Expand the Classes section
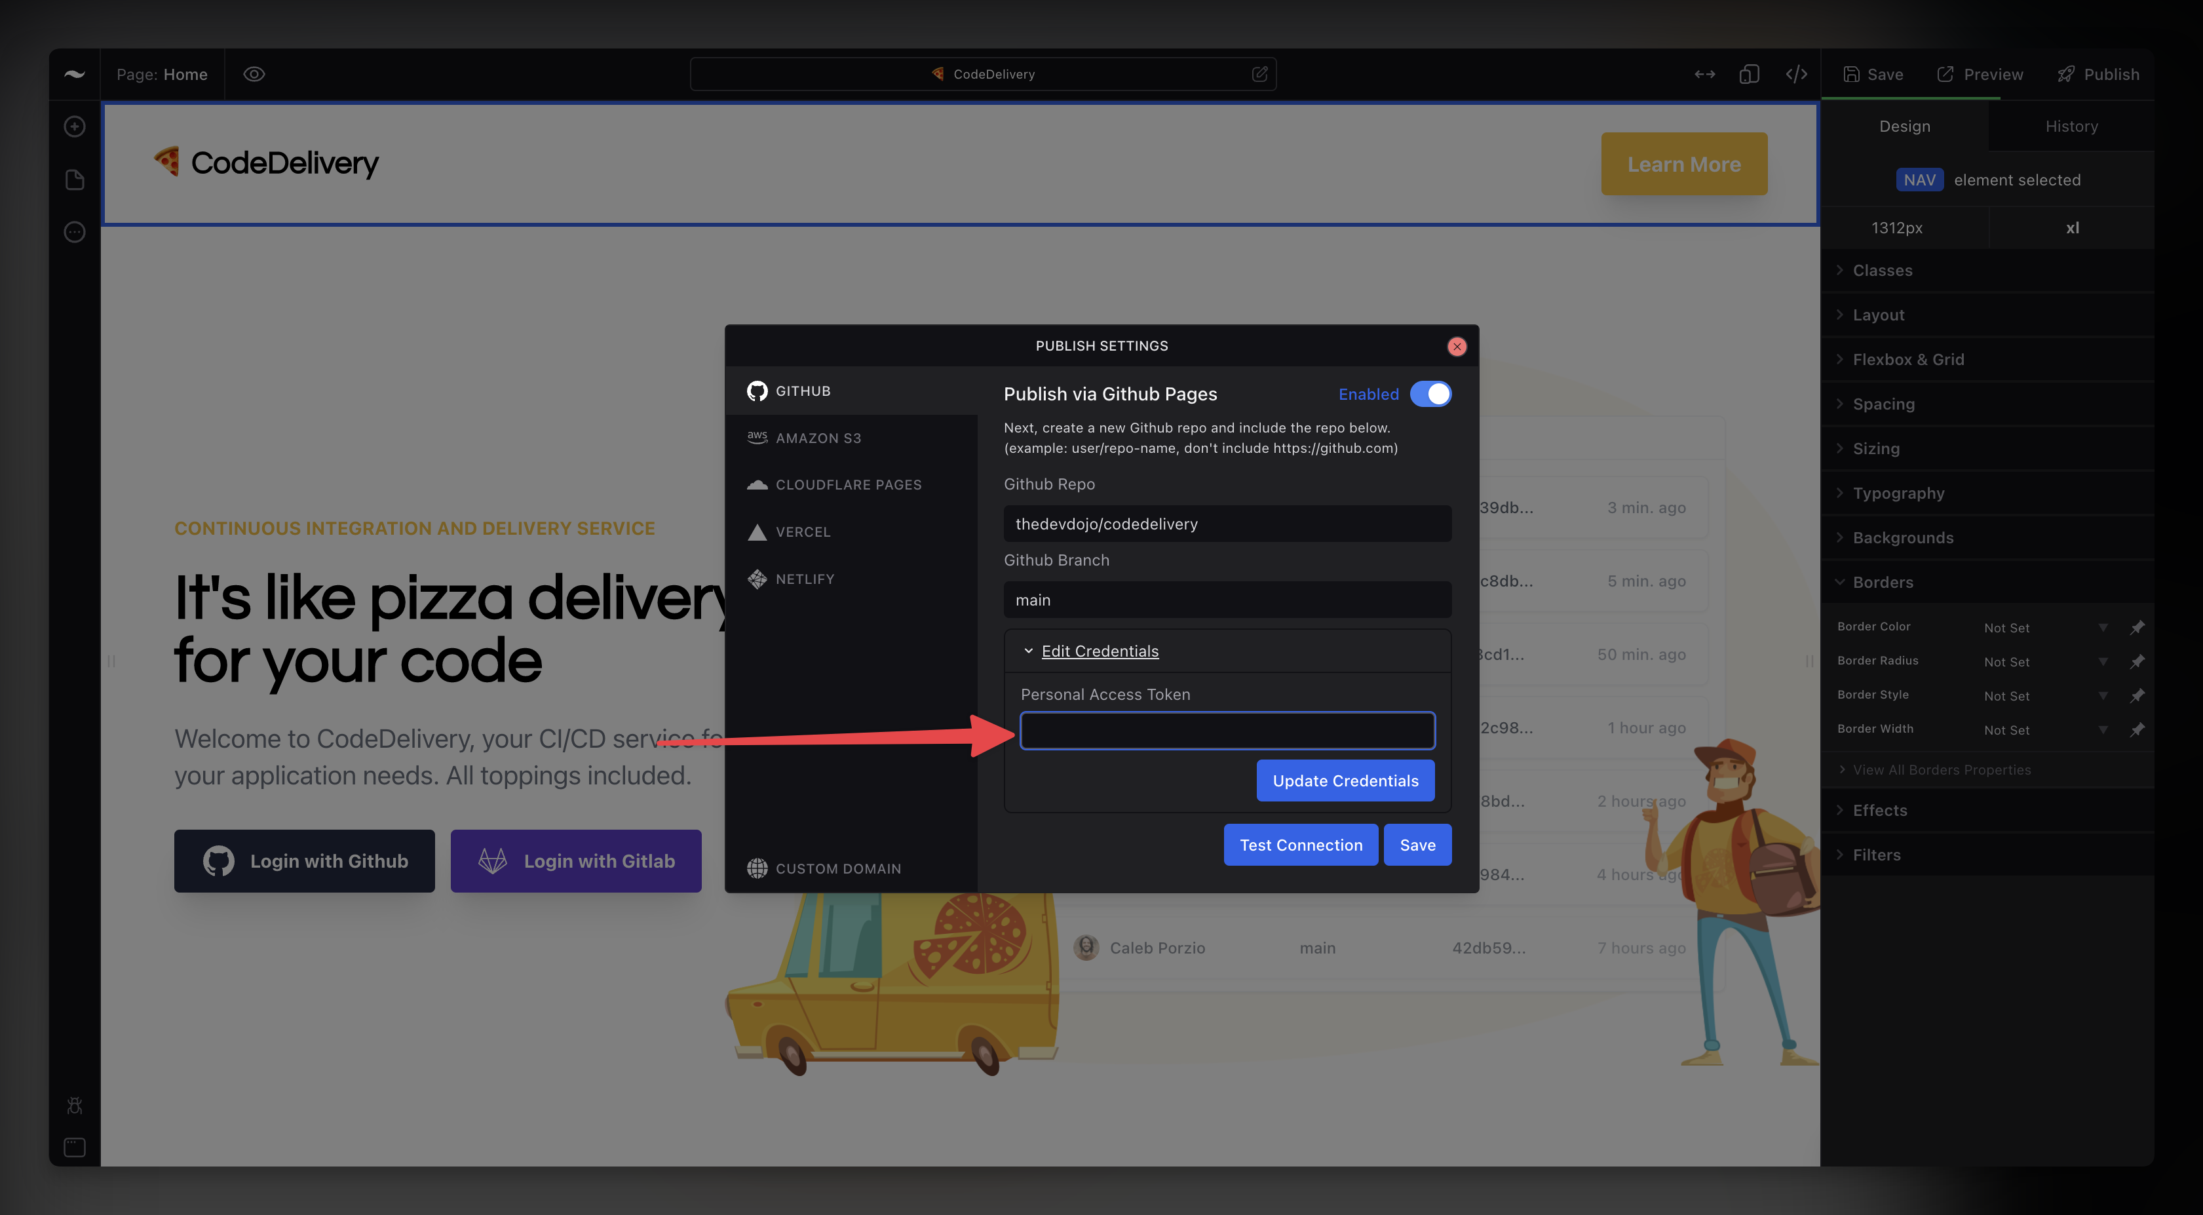The width and height of the screenshot is (2203, 1215). point(1987,270)
